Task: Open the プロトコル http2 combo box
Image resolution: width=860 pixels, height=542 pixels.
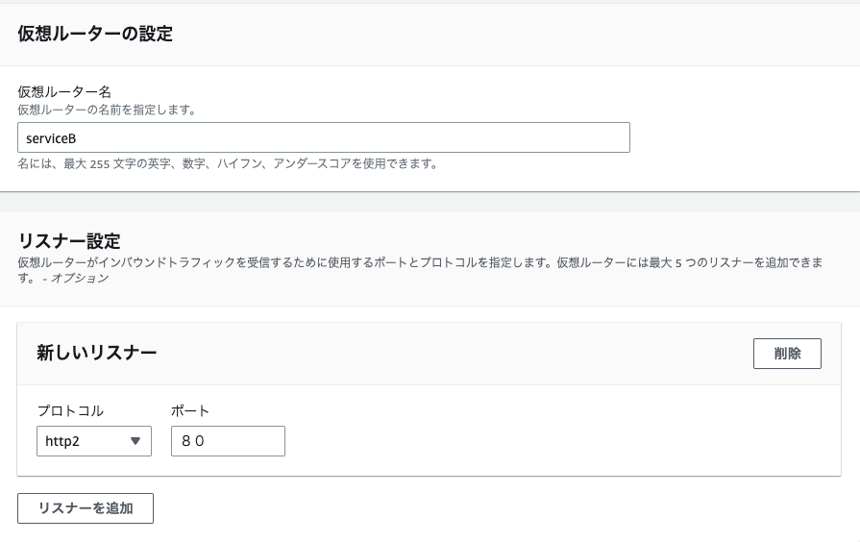Action: [94, 441]
